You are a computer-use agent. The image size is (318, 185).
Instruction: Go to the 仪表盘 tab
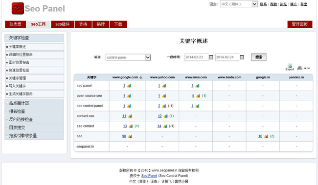(x=16, y=24)
